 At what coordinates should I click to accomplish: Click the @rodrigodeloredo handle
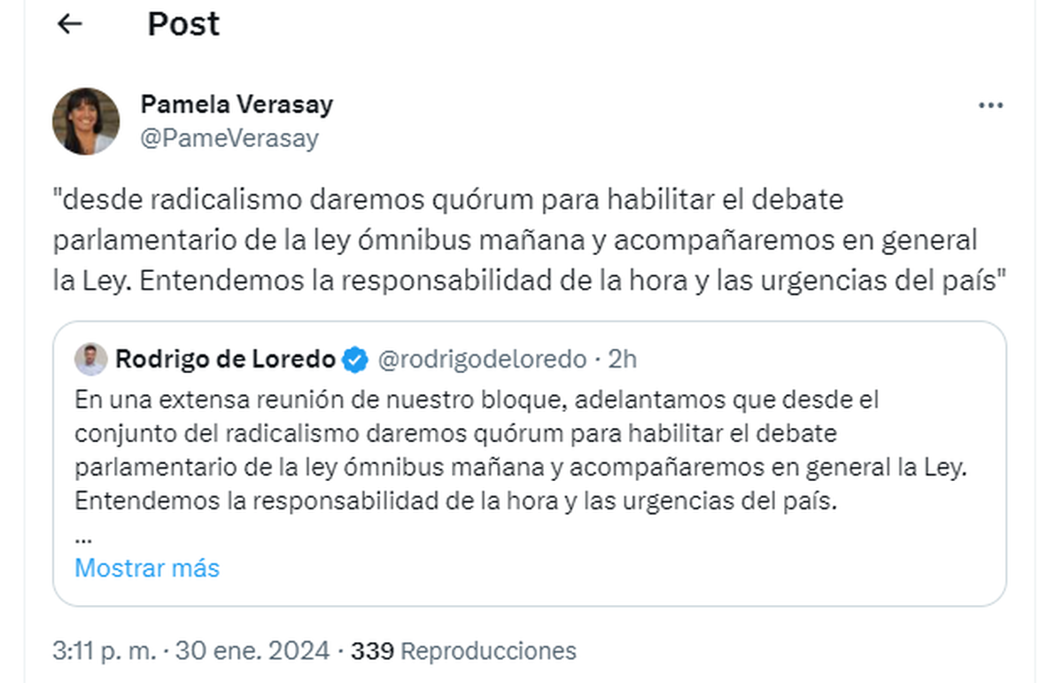pos(482,360)
